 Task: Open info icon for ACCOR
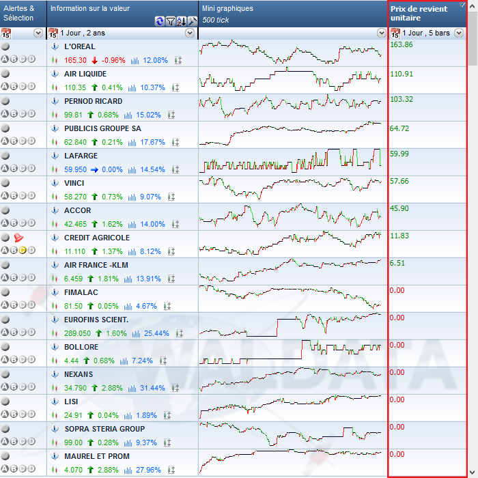[x=55, y=210]
